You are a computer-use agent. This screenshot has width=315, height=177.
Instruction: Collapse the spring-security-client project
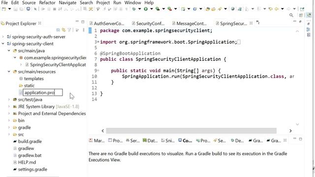(x=3, y=44)
